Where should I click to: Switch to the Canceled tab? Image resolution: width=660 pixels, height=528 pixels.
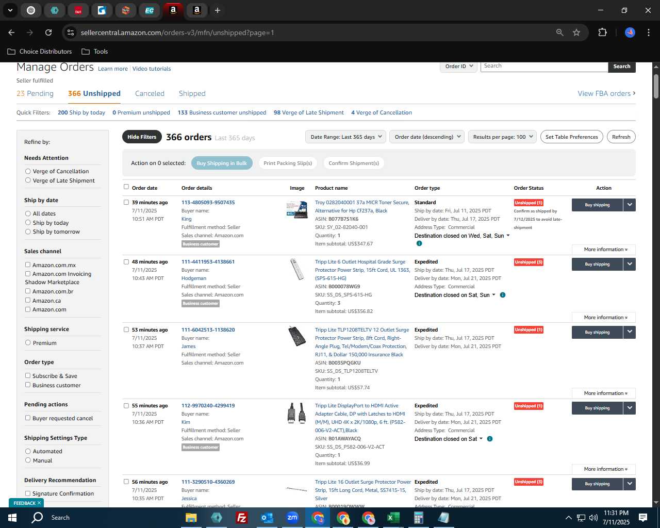pos(150,93)
